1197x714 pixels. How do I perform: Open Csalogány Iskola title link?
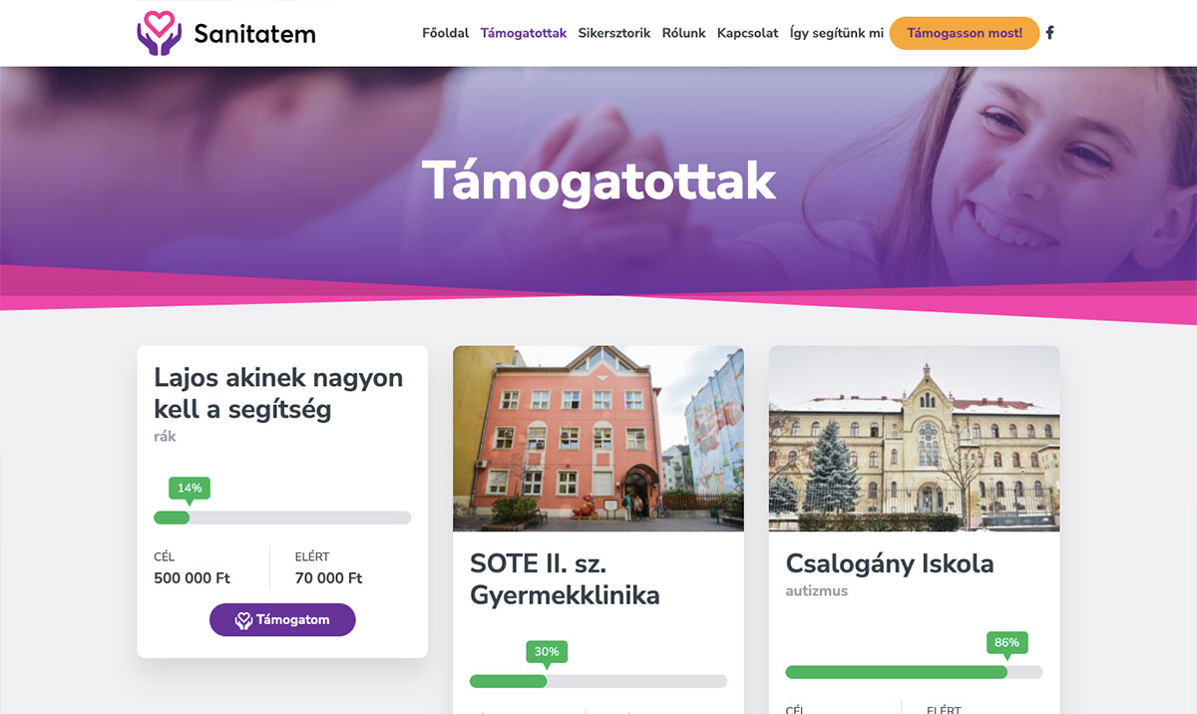890,563
